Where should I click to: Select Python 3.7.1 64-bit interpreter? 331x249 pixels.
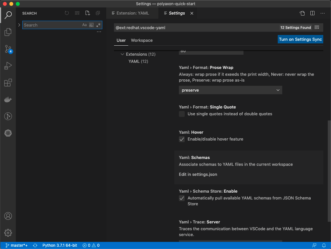[60, 245]
